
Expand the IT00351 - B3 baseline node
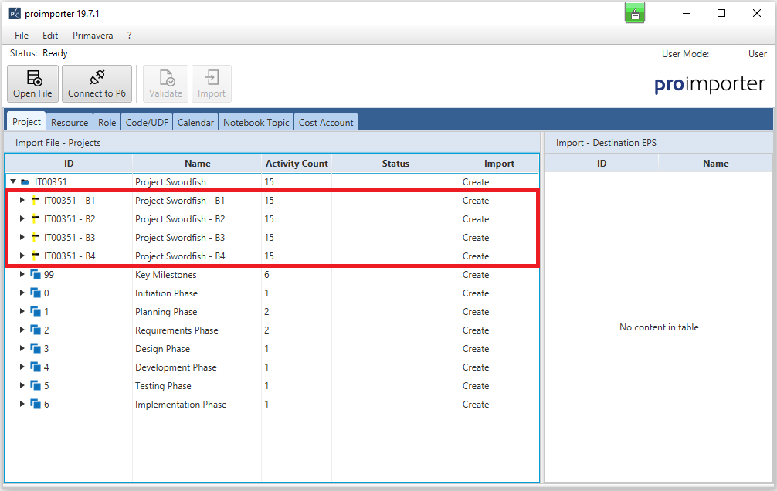click(22, 237)
